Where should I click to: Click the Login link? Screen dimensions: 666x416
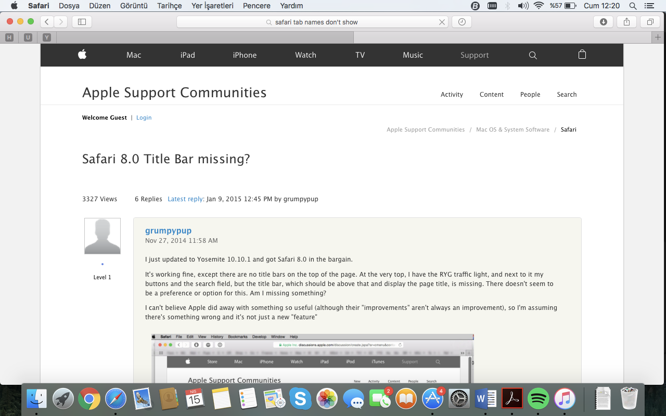[144, 118]
